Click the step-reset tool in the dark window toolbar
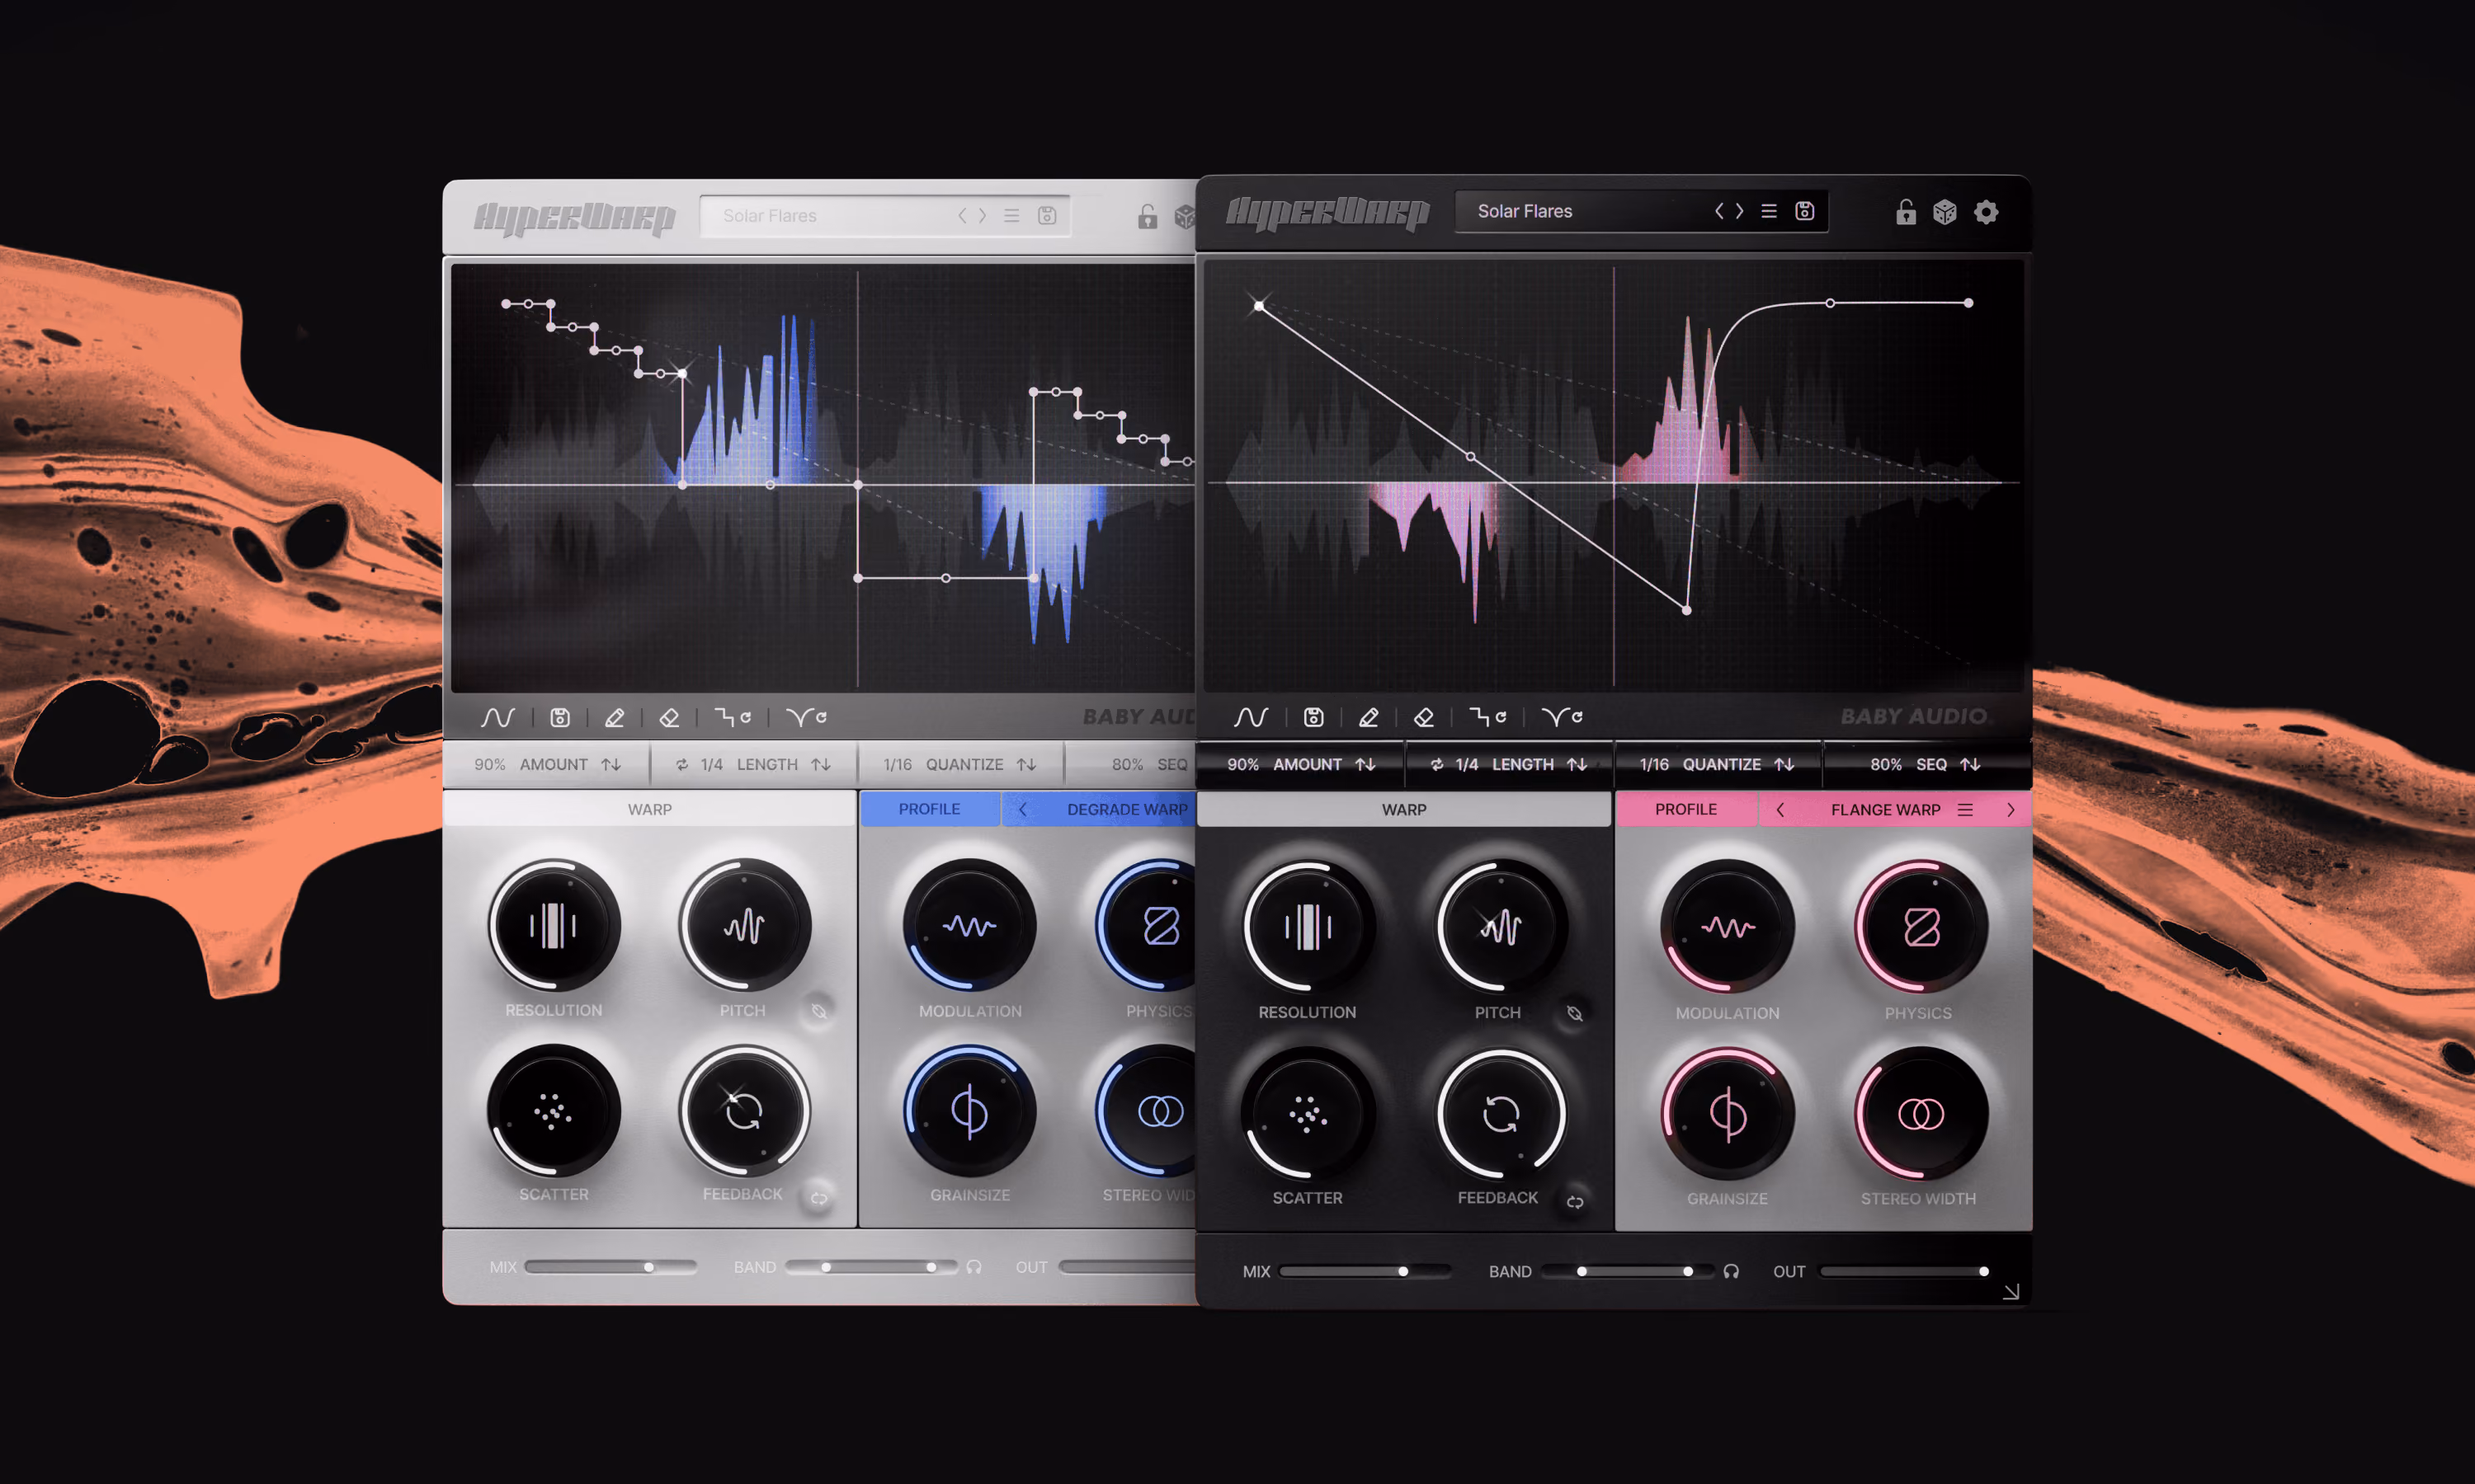2475x1484 pixels. [1487, 717]
